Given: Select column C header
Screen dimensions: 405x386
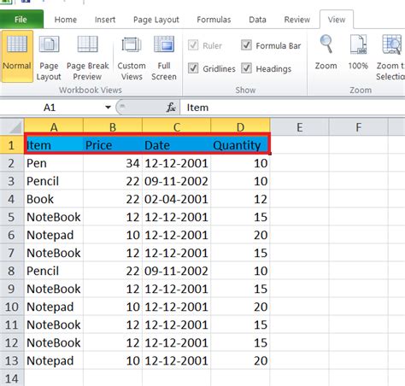Looking at the screenshot, I should tap(177, 127).
